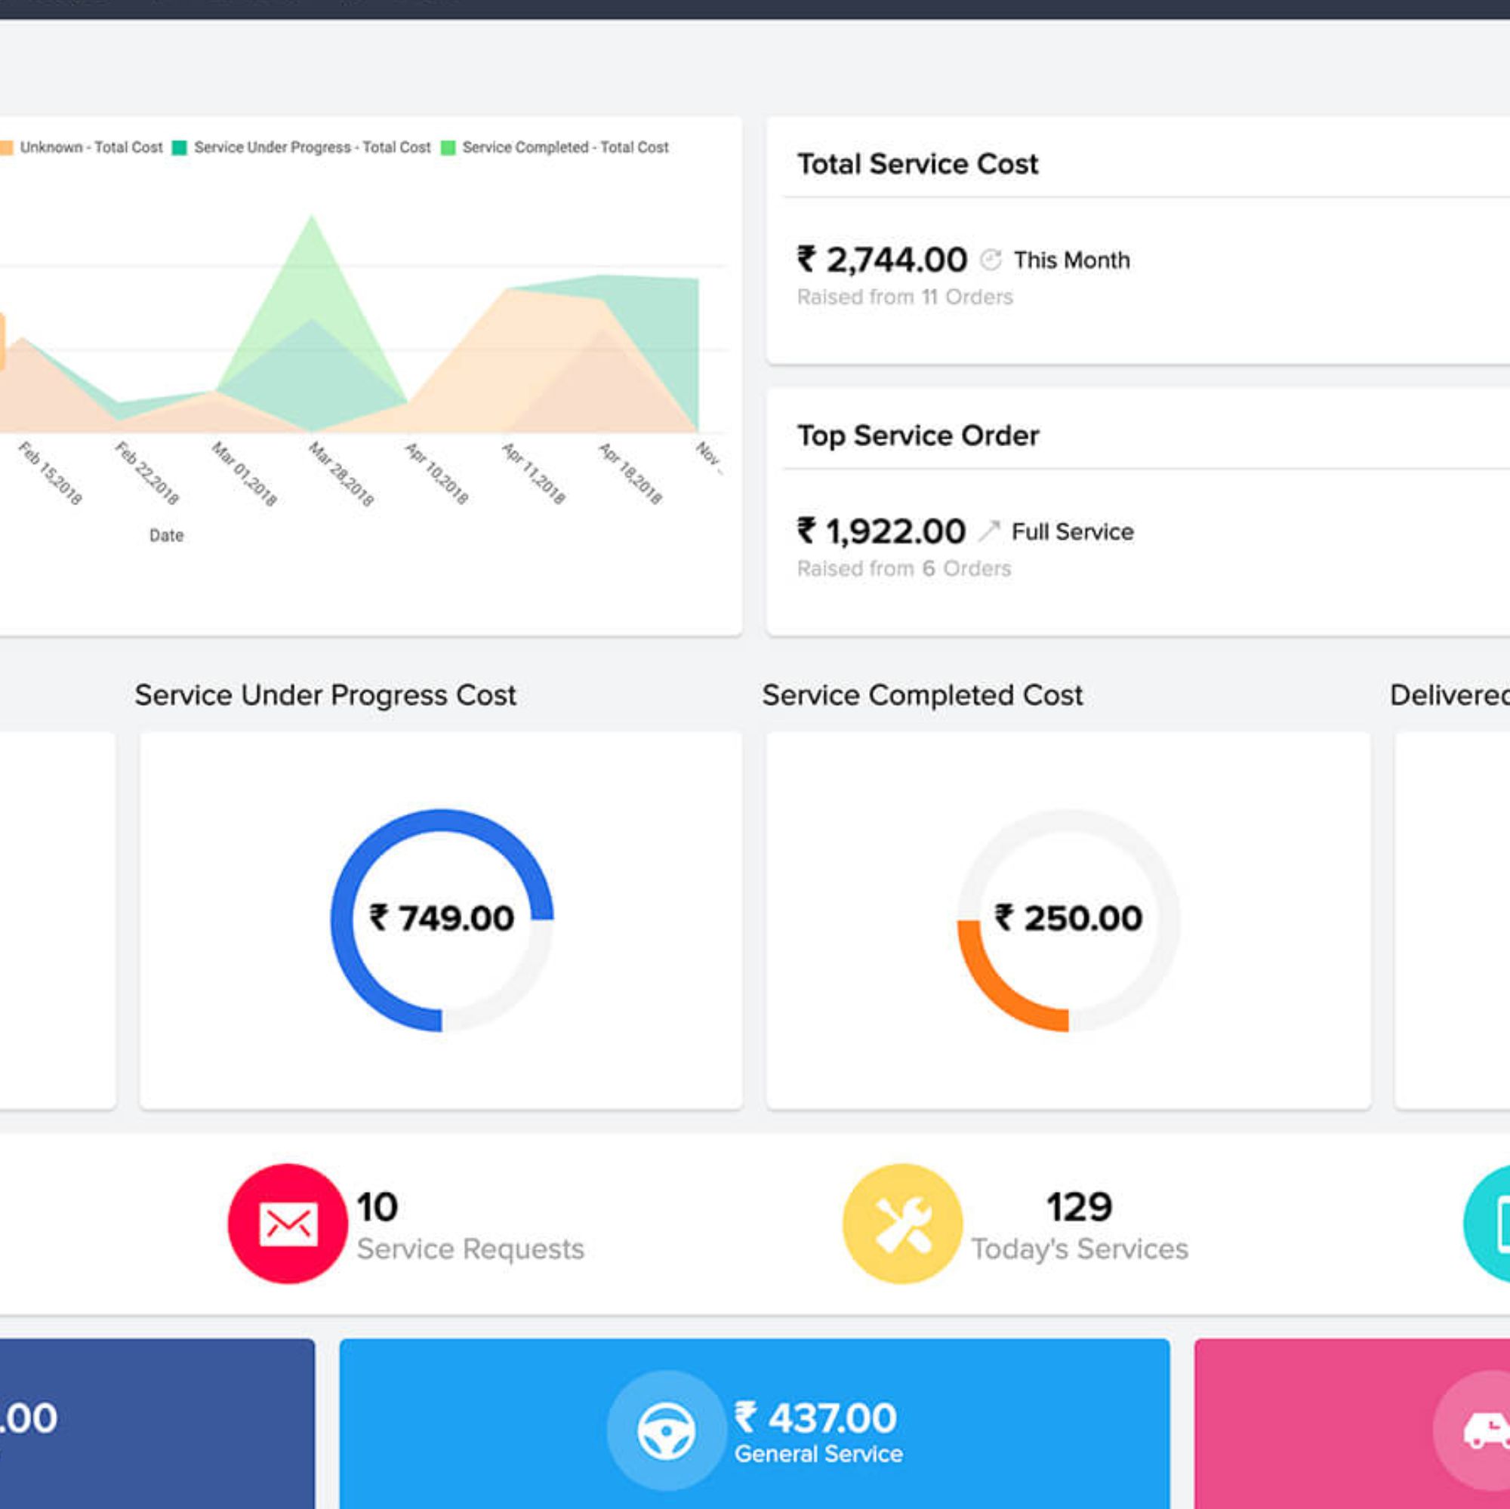Toggle Service Completed - Total Cost legend entry
Screen dimensions: 1510x1509
pos(555,148)
